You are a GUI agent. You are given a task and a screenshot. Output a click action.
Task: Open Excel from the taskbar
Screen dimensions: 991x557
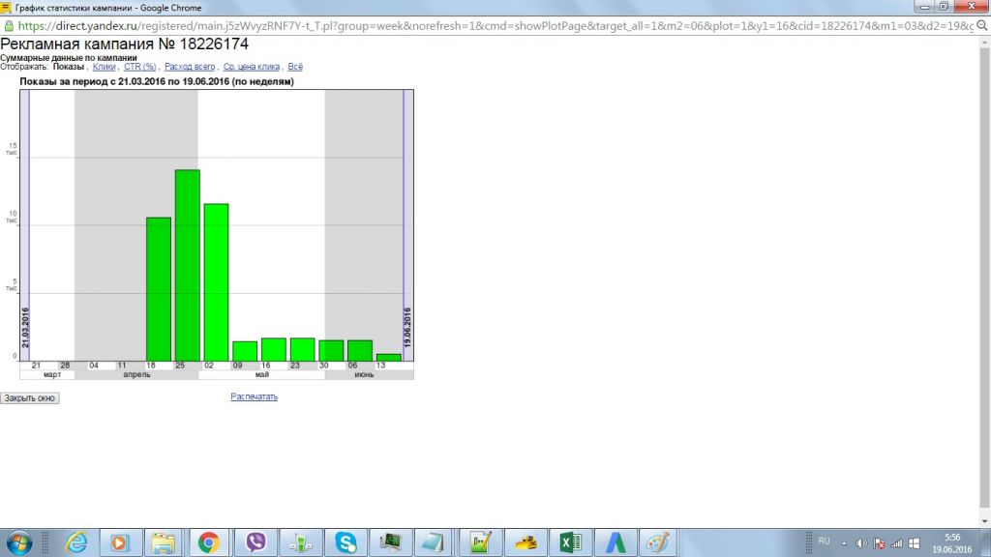(570, 542)
